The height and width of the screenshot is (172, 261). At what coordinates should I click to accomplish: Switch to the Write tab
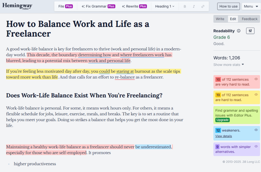pos(220,19)
